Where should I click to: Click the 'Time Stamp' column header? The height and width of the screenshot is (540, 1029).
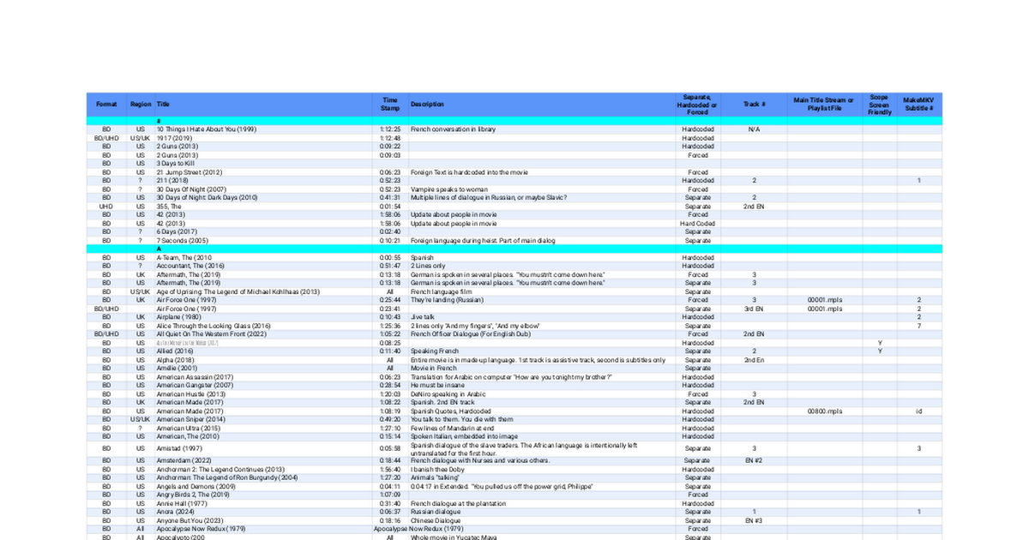390,105
